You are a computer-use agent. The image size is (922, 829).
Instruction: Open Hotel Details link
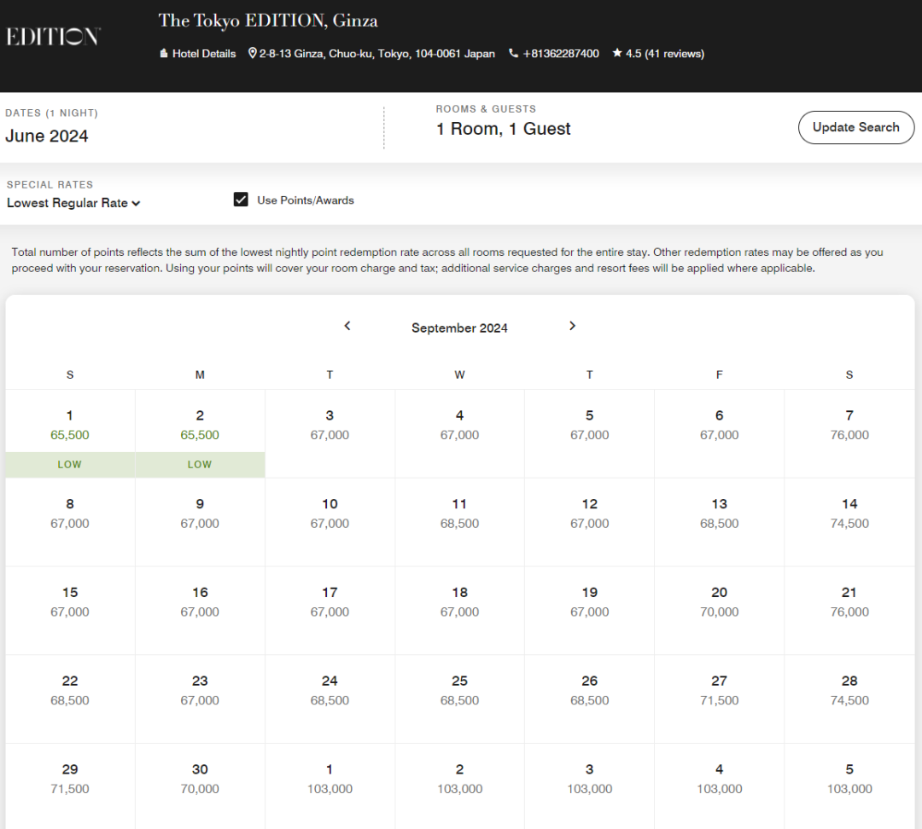(x=197, y=54)
